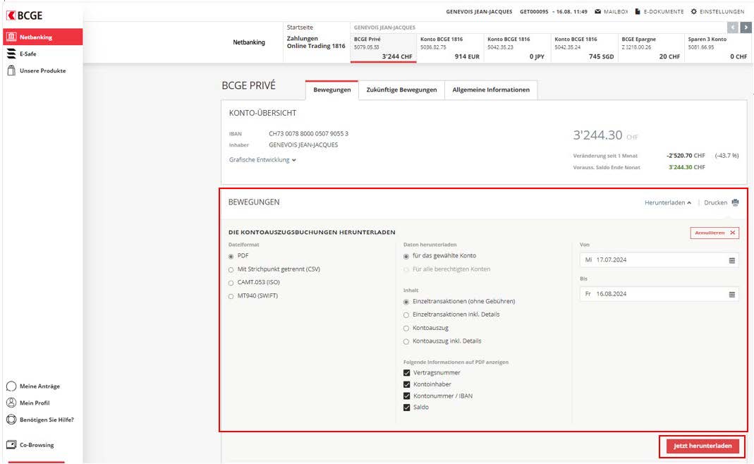Switch to Zukünftige Bewegungen tab

click(x=401, y=90)
